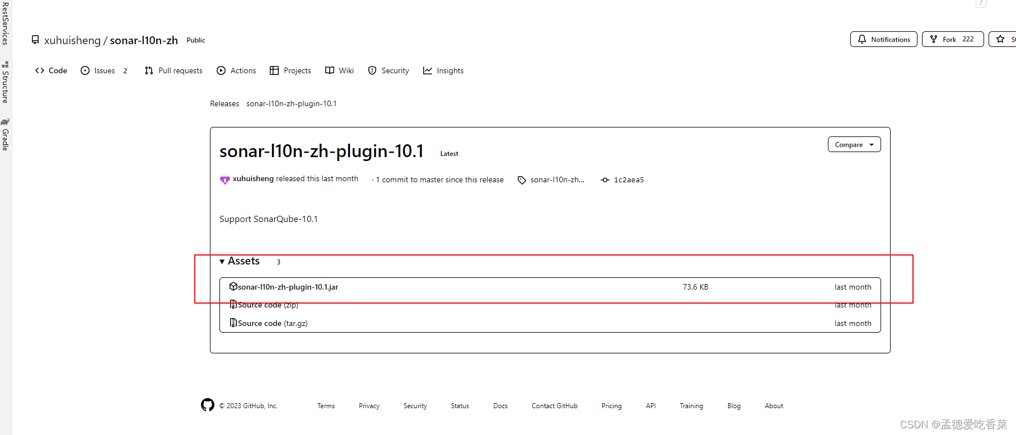Open the Status footer link

click(460, 406)
